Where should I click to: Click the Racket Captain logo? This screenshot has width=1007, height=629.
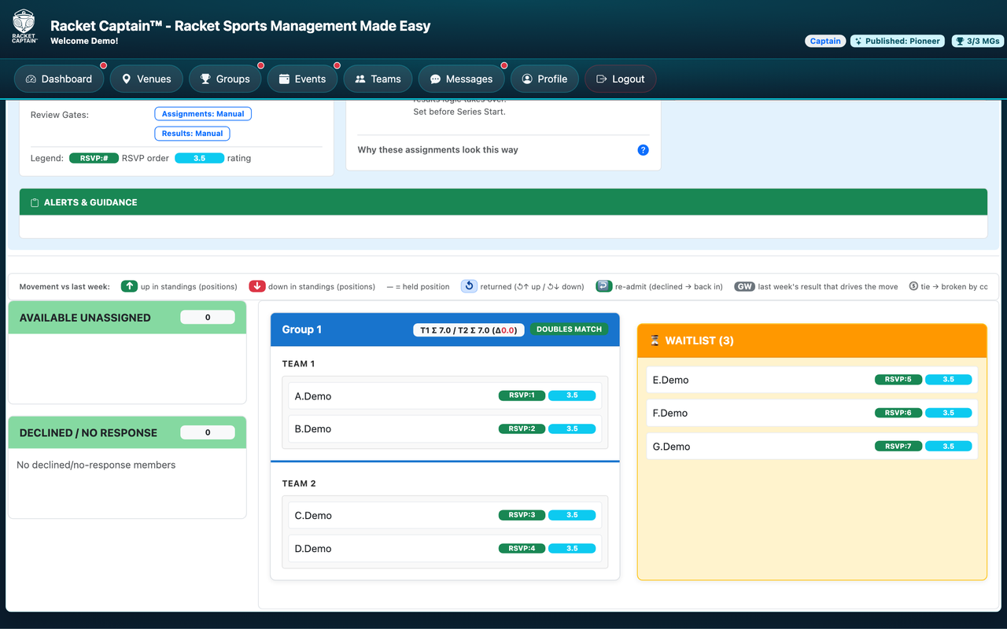(24, 26)
